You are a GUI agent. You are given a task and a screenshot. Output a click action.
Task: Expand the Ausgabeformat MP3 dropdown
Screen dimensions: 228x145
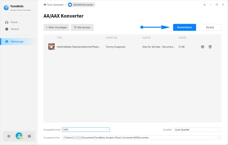click(x=86, y=130)
